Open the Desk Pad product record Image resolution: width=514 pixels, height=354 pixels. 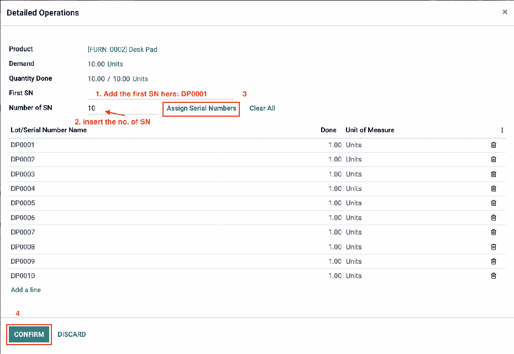122,49
